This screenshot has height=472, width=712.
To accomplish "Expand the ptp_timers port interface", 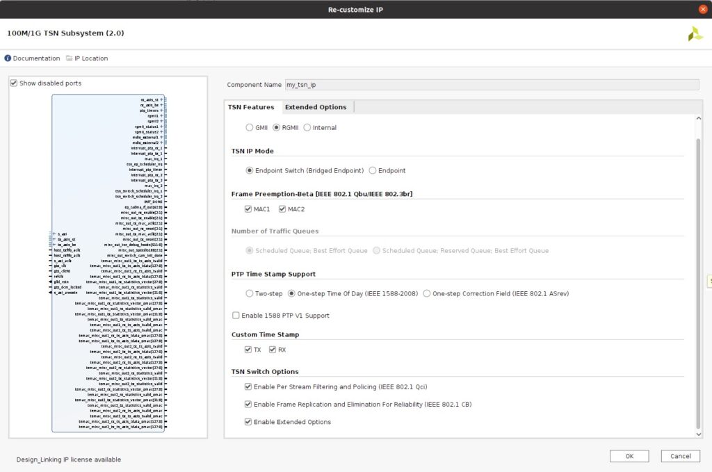I will (x=161, y=111).
